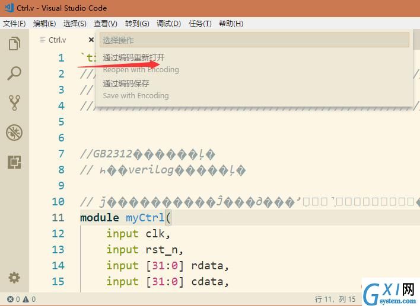Open the Source Control view
This screenshot has height=306, width=420.
(14, 103)
